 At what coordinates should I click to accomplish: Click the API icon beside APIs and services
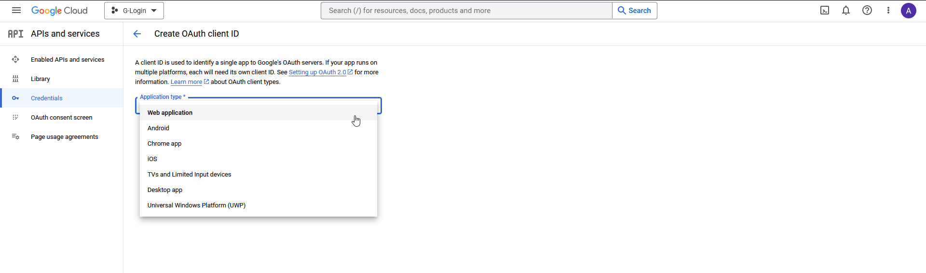[15, 34]
